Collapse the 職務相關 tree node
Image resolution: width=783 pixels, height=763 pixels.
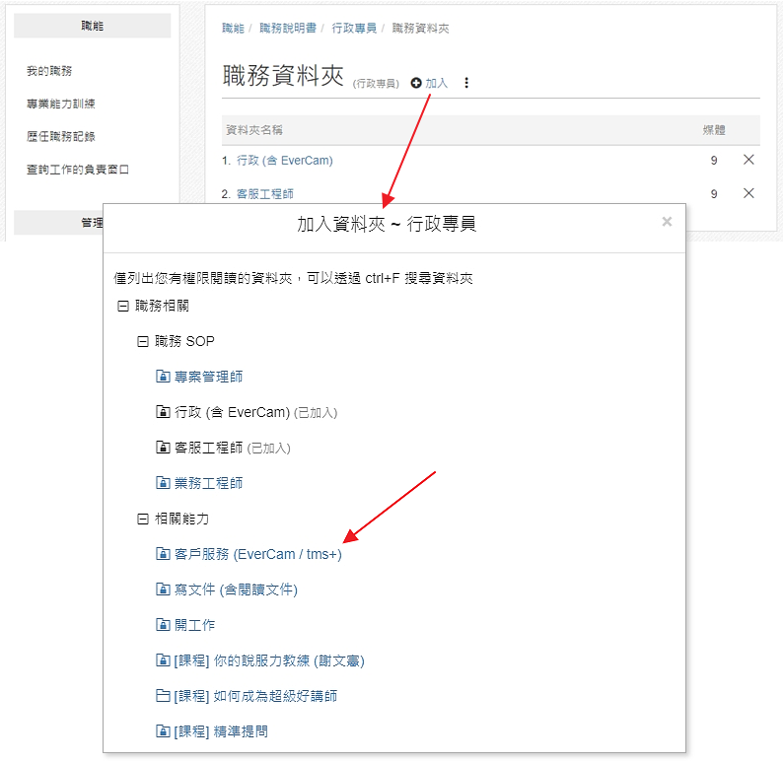coord(123,307)
